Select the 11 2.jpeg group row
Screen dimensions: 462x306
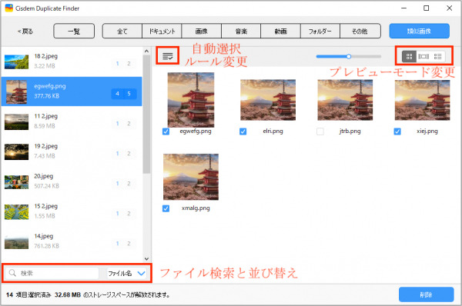72,121
